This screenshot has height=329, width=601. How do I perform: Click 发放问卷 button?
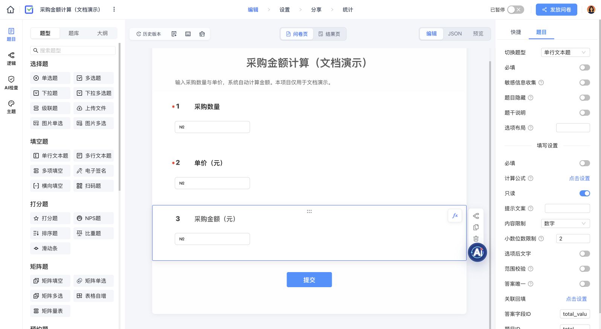pyautogui.click(x=557, y=9)
